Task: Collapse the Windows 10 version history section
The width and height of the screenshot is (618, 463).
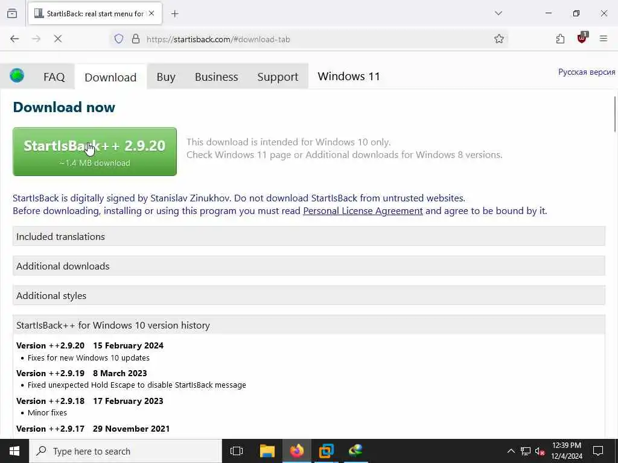Action: pyautogui.click(x=308, y=325)
